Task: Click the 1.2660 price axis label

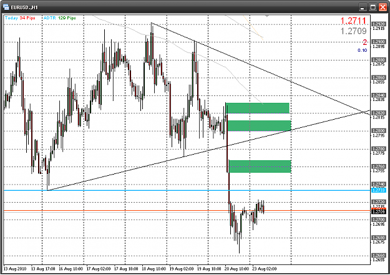Action: 379,256
